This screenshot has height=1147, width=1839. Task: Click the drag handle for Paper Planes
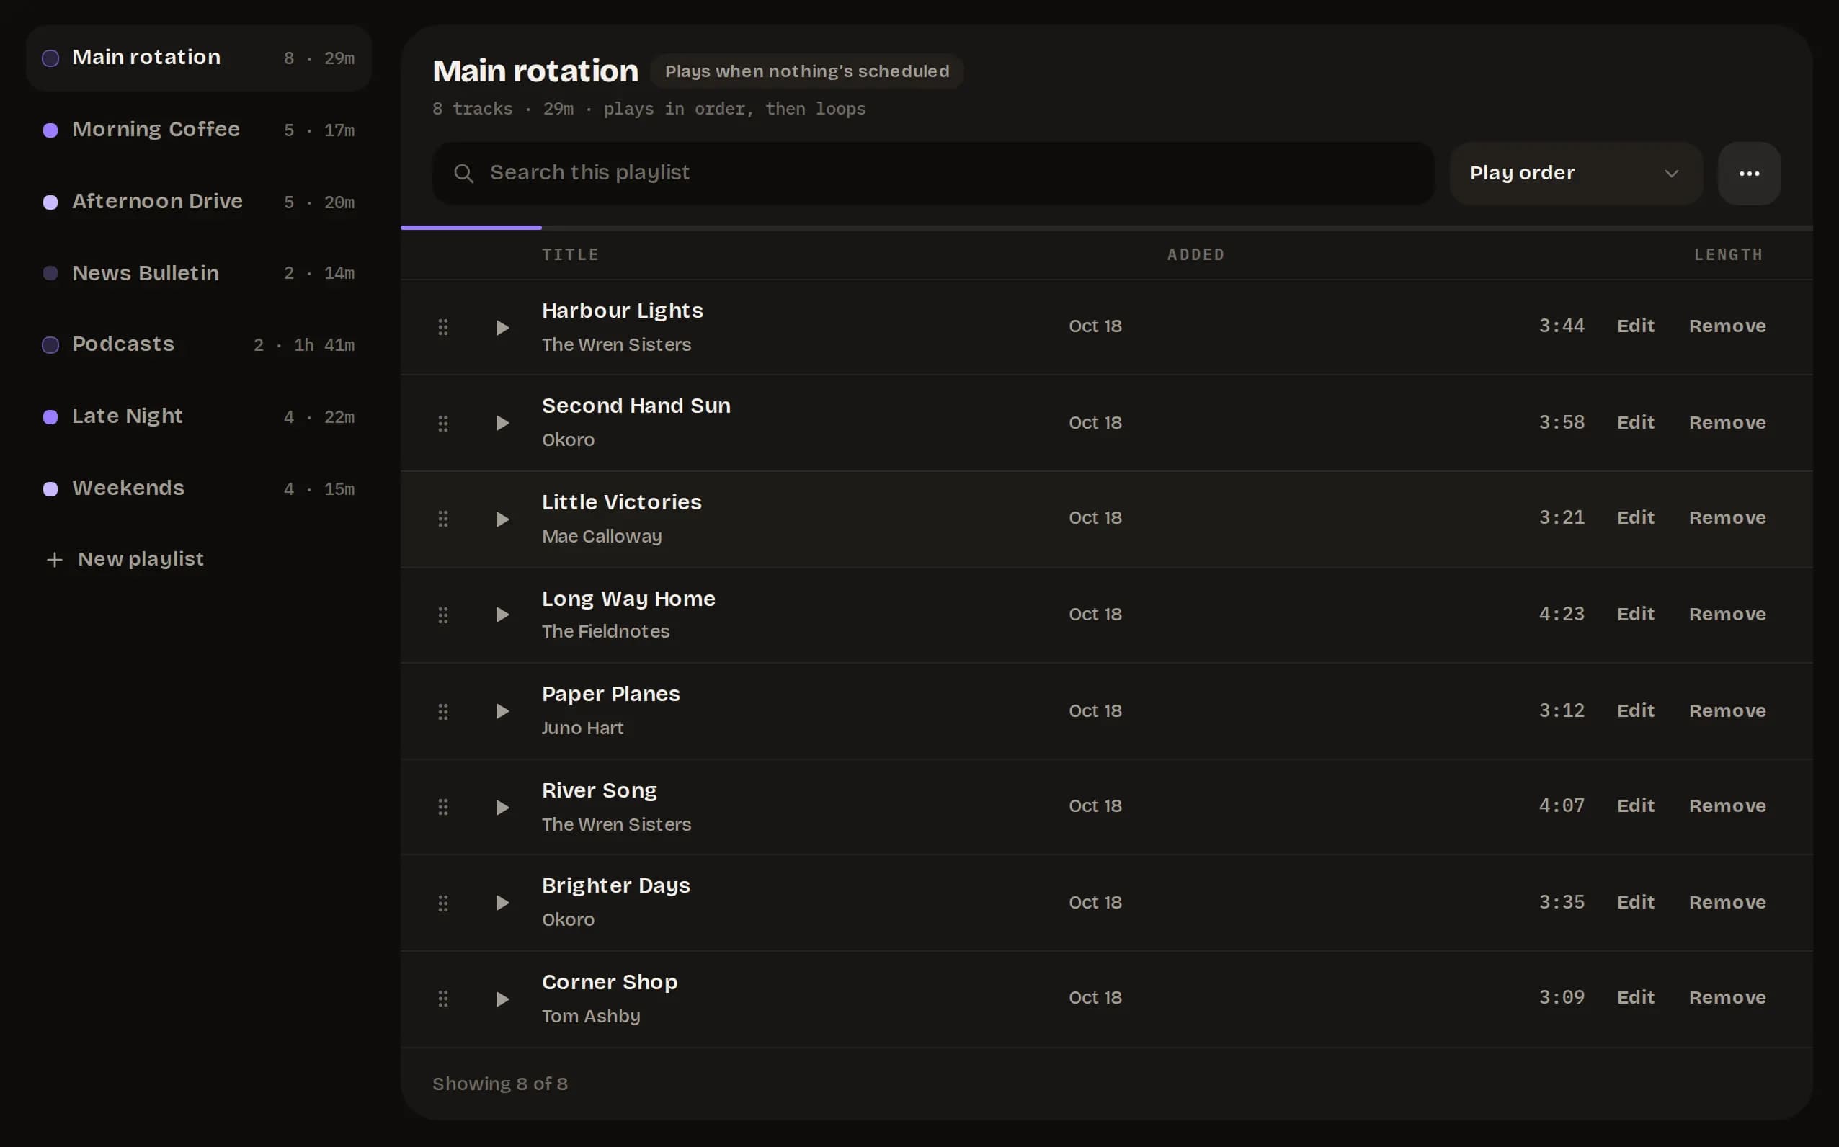click(443, 712)
